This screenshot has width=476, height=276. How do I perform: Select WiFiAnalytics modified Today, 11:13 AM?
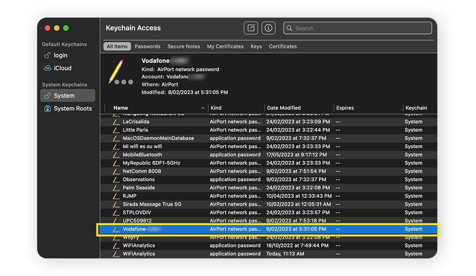268,254
